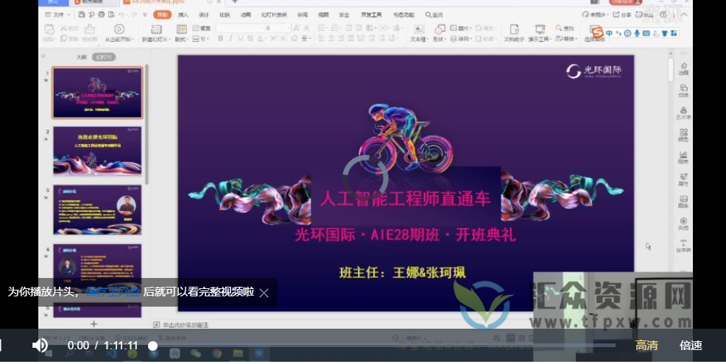The height and width of the screenshot is (364, 726).
Task: Toggle strikethrough with the S icon
Action: coord(250,38)
